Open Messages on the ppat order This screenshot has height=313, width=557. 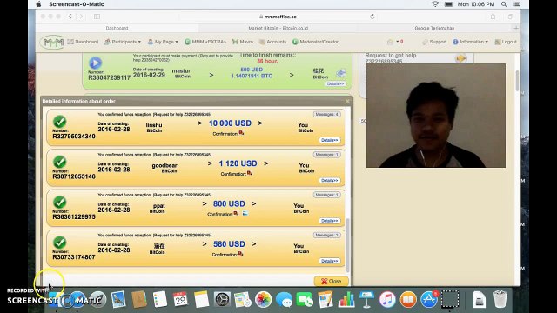point(327,195)
